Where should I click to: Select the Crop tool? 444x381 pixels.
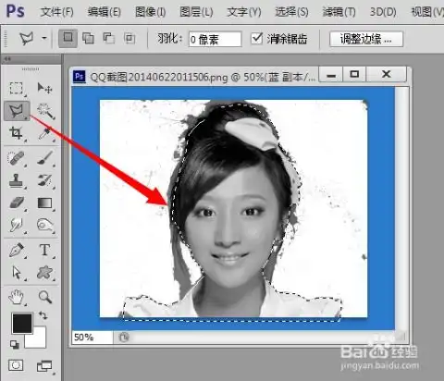click(x=17, y=133)
